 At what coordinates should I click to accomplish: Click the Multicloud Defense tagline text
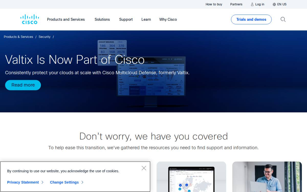[97, 73]
